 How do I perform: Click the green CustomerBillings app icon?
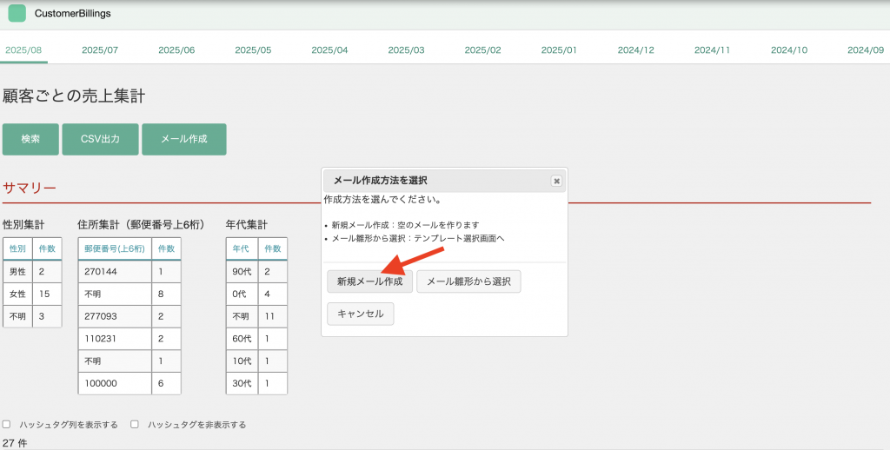17,14
